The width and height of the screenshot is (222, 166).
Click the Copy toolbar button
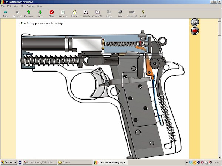[109, 14]
